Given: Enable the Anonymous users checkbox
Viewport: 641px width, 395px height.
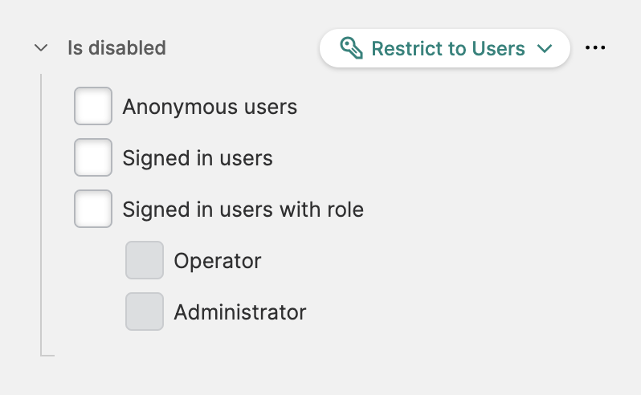Looking at the screenshot, I should click(x=93, y=107).
